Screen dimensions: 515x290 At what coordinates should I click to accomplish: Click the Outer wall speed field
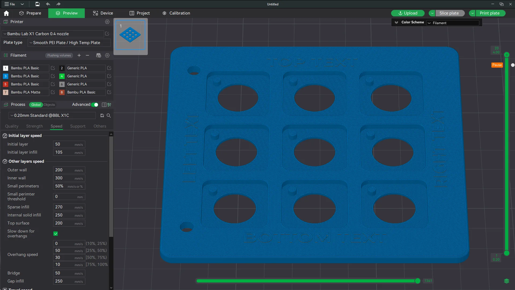coord(69,170)
